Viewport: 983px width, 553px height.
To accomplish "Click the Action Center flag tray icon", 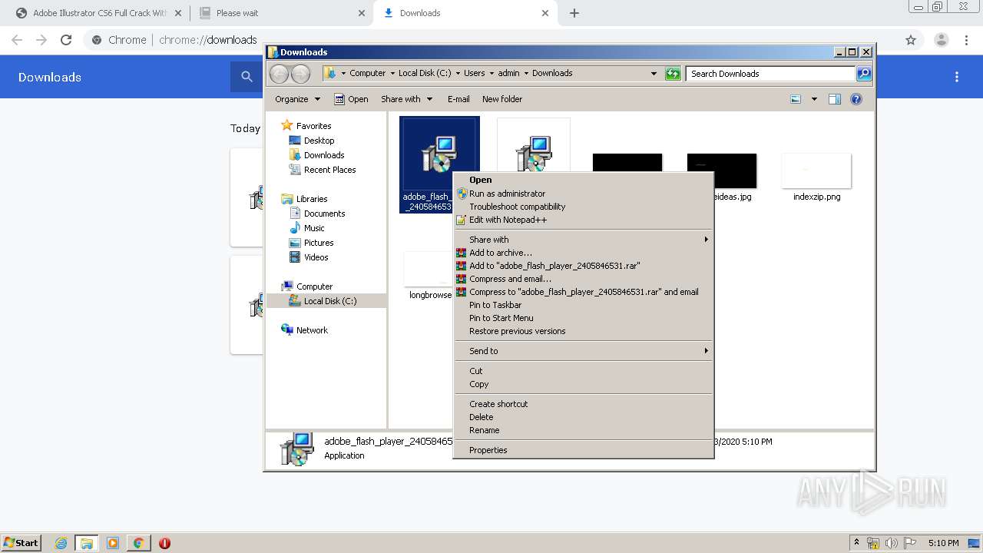I will [x=910, y=543].
